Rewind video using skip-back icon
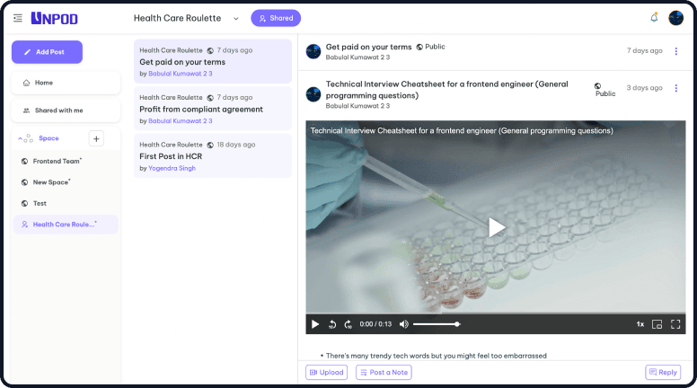This screenshot has height=388, width=697. tap(331, 324)
